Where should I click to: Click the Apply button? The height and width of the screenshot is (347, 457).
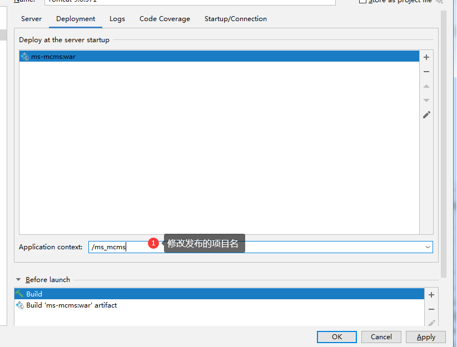click(x=426, y=337)
